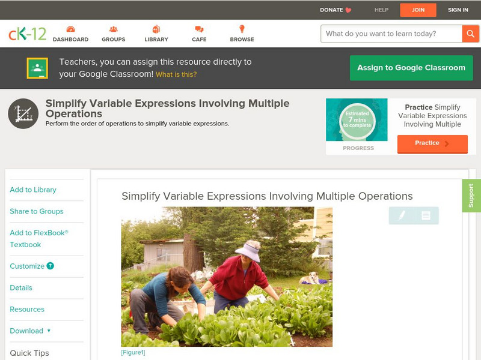
Task: Click the graph concept icon beside title
Action: 23,113
